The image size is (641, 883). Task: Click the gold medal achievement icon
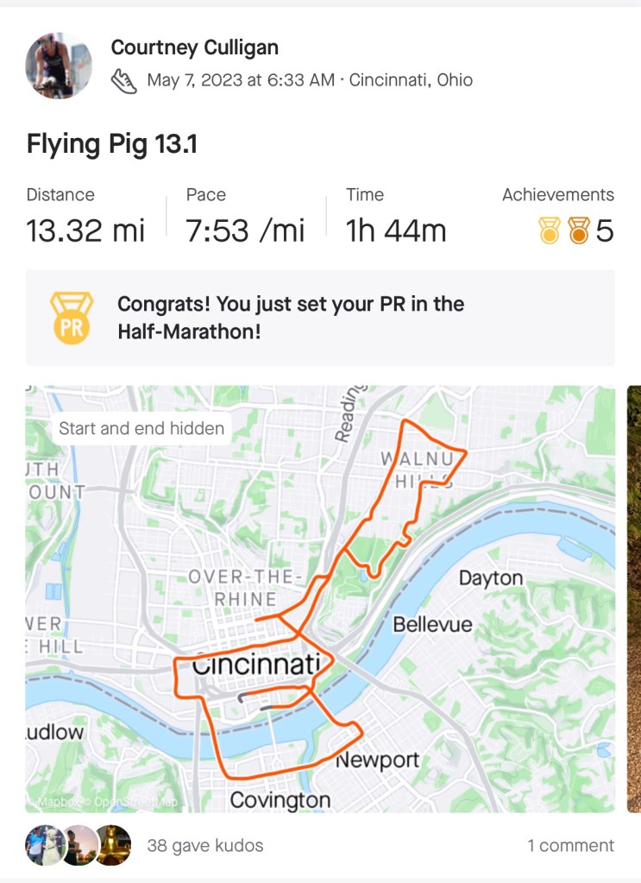click(x=549, y=230)
